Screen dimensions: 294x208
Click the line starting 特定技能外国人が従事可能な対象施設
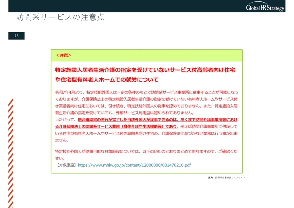pyautogui.click(x=146, y=151)
